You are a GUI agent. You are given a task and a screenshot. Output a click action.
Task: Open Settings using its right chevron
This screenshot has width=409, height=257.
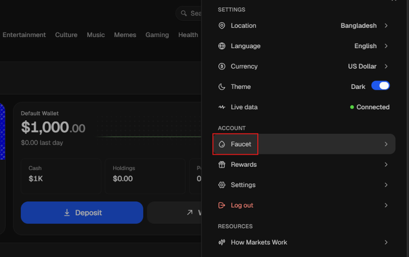click(386, 185)
